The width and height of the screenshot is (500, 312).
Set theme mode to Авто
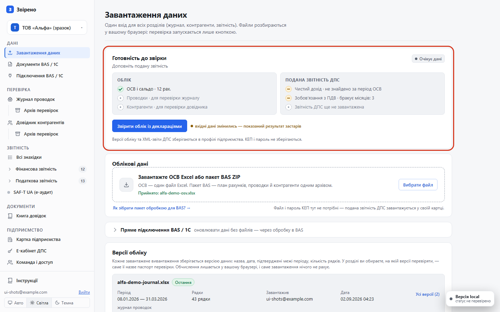pyautogui.click(x=16, y=303)
